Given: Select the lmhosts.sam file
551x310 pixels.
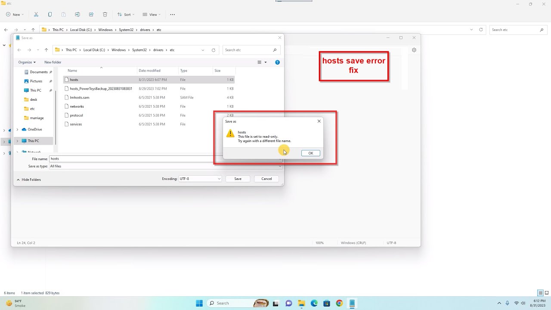Looking at the screenshot, I should (79, 97).
